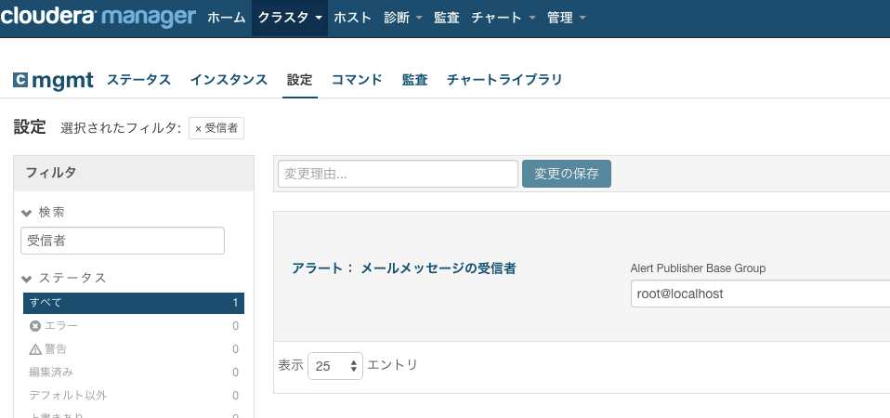890x418 pixels.
Task: Open the 25 entries per page dropdown
Action: click(335, 366)
